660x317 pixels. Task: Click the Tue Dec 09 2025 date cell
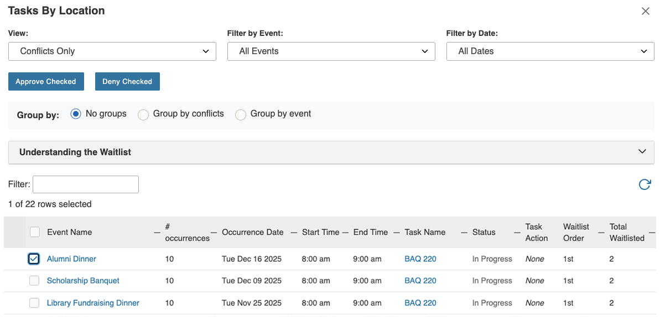252,281
